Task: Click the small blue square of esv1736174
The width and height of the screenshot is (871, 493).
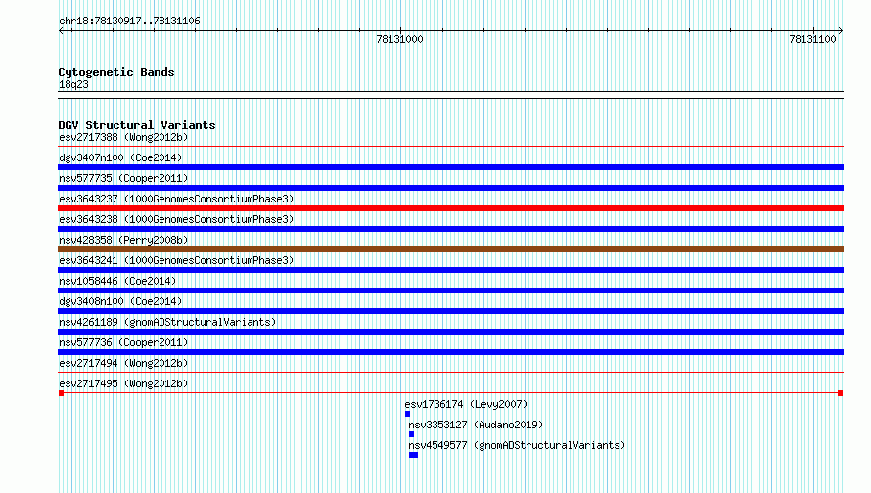Action: pos(408,414)
